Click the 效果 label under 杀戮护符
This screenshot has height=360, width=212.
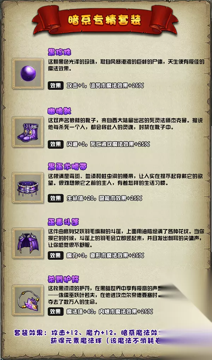pos(56,311)
